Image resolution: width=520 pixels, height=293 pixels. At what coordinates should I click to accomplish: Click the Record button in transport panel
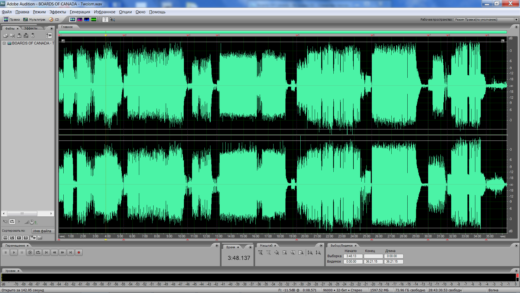(x=79, y=253)
